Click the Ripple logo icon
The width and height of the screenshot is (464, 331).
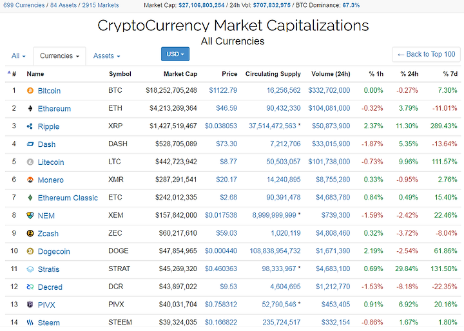click(x=30, y=126)
